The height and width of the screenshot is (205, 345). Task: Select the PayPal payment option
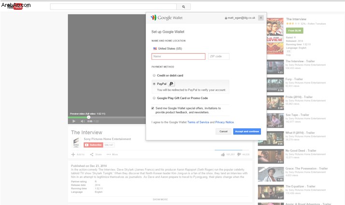coord(154,84)
